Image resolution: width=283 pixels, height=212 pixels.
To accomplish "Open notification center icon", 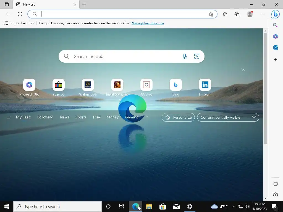I will (x=274, y=206).
